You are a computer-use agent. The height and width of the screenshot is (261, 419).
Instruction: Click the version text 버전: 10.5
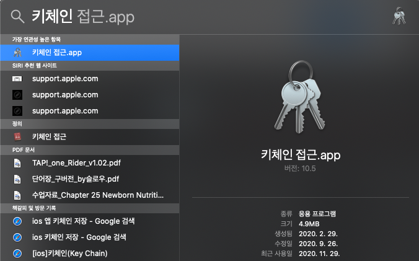point(300,169)
